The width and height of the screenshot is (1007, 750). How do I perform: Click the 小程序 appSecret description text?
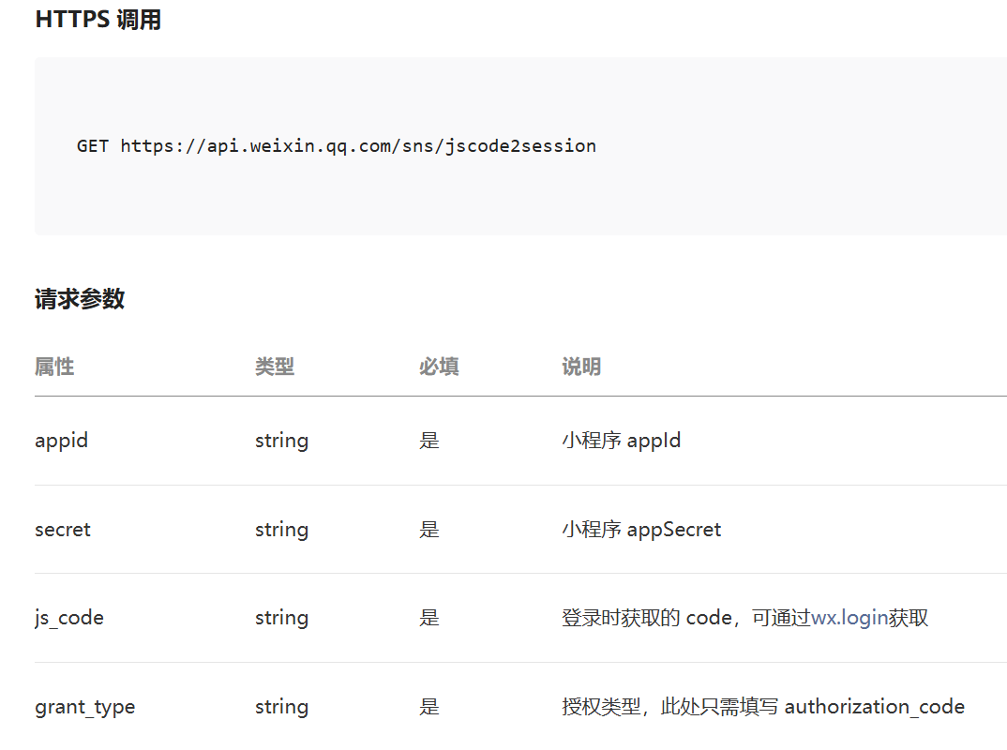(x=641, y=529)
